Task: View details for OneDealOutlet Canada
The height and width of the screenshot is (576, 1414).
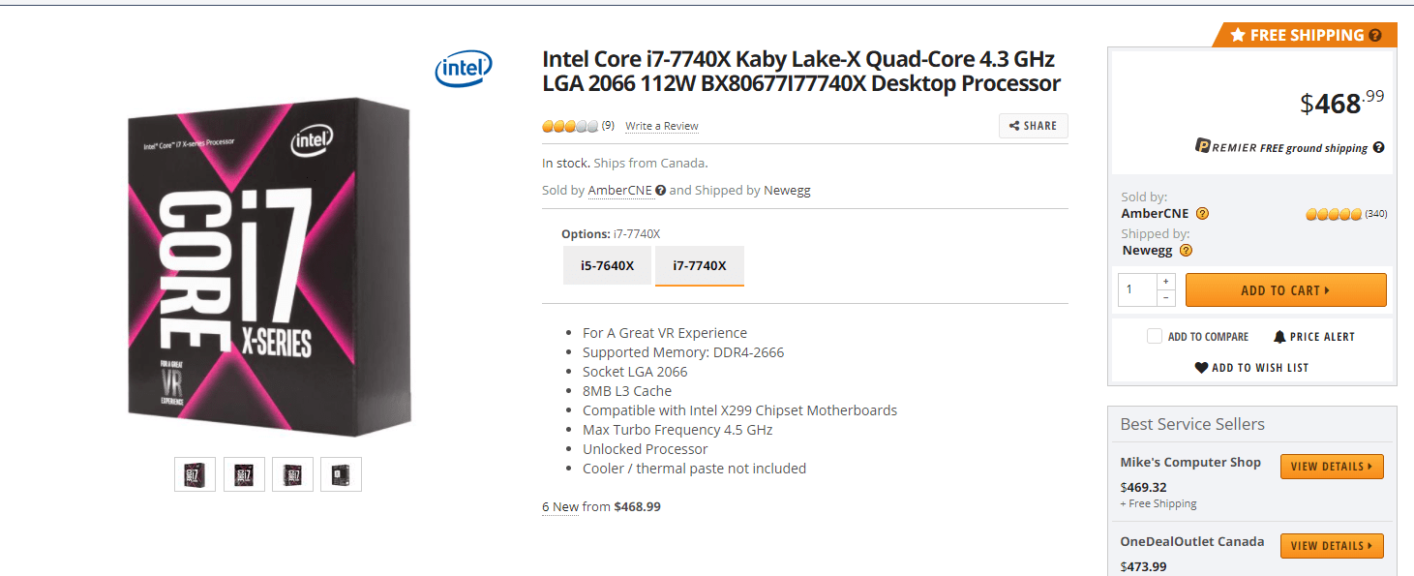Action: pos(1331,546)
